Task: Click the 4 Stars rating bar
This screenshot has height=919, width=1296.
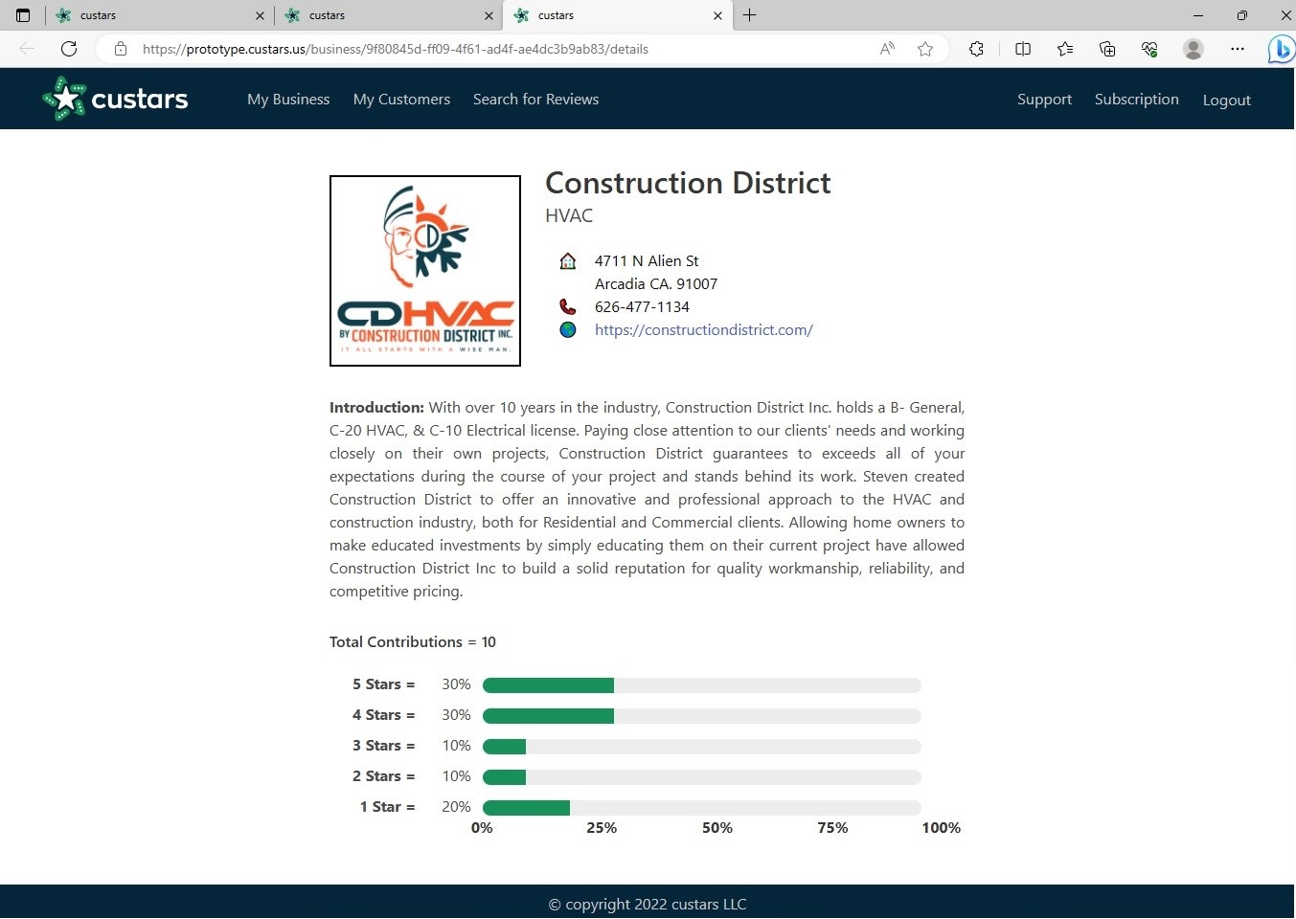Action: pyautogui.click(x=701, y=716)
